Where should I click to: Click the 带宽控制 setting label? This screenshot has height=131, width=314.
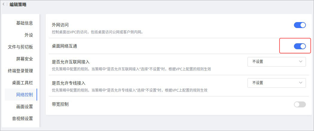tap(60, 104)
